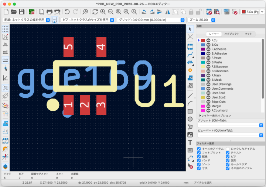Switch to the ネット tab

click(x=248, y=34)
